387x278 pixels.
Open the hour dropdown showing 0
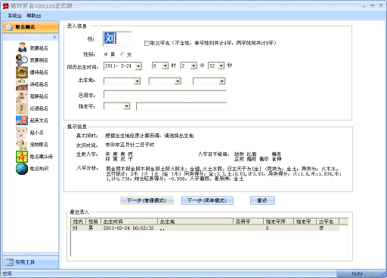pos(165,66)
